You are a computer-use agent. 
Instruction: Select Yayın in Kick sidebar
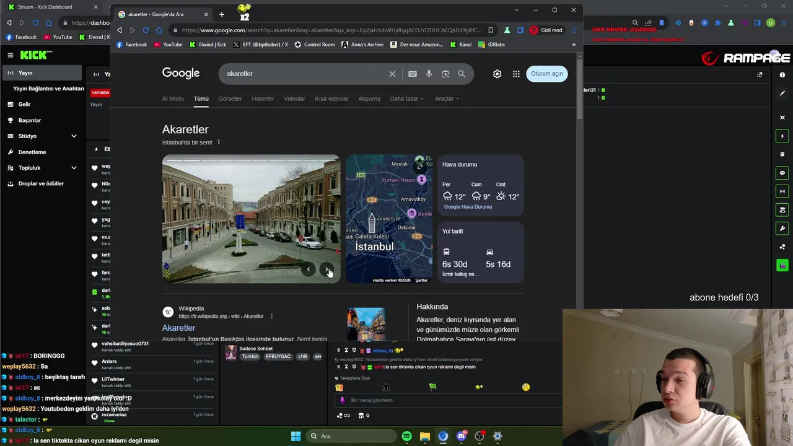click(41, 72)
